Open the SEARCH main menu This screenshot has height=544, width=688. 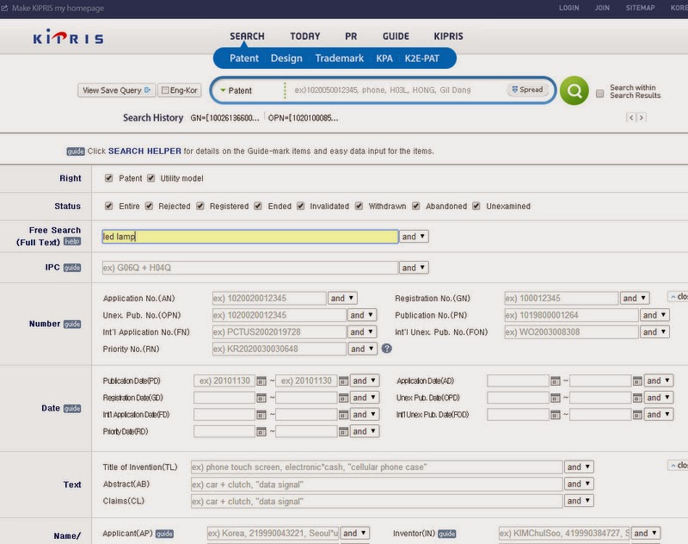coord(247,36)
